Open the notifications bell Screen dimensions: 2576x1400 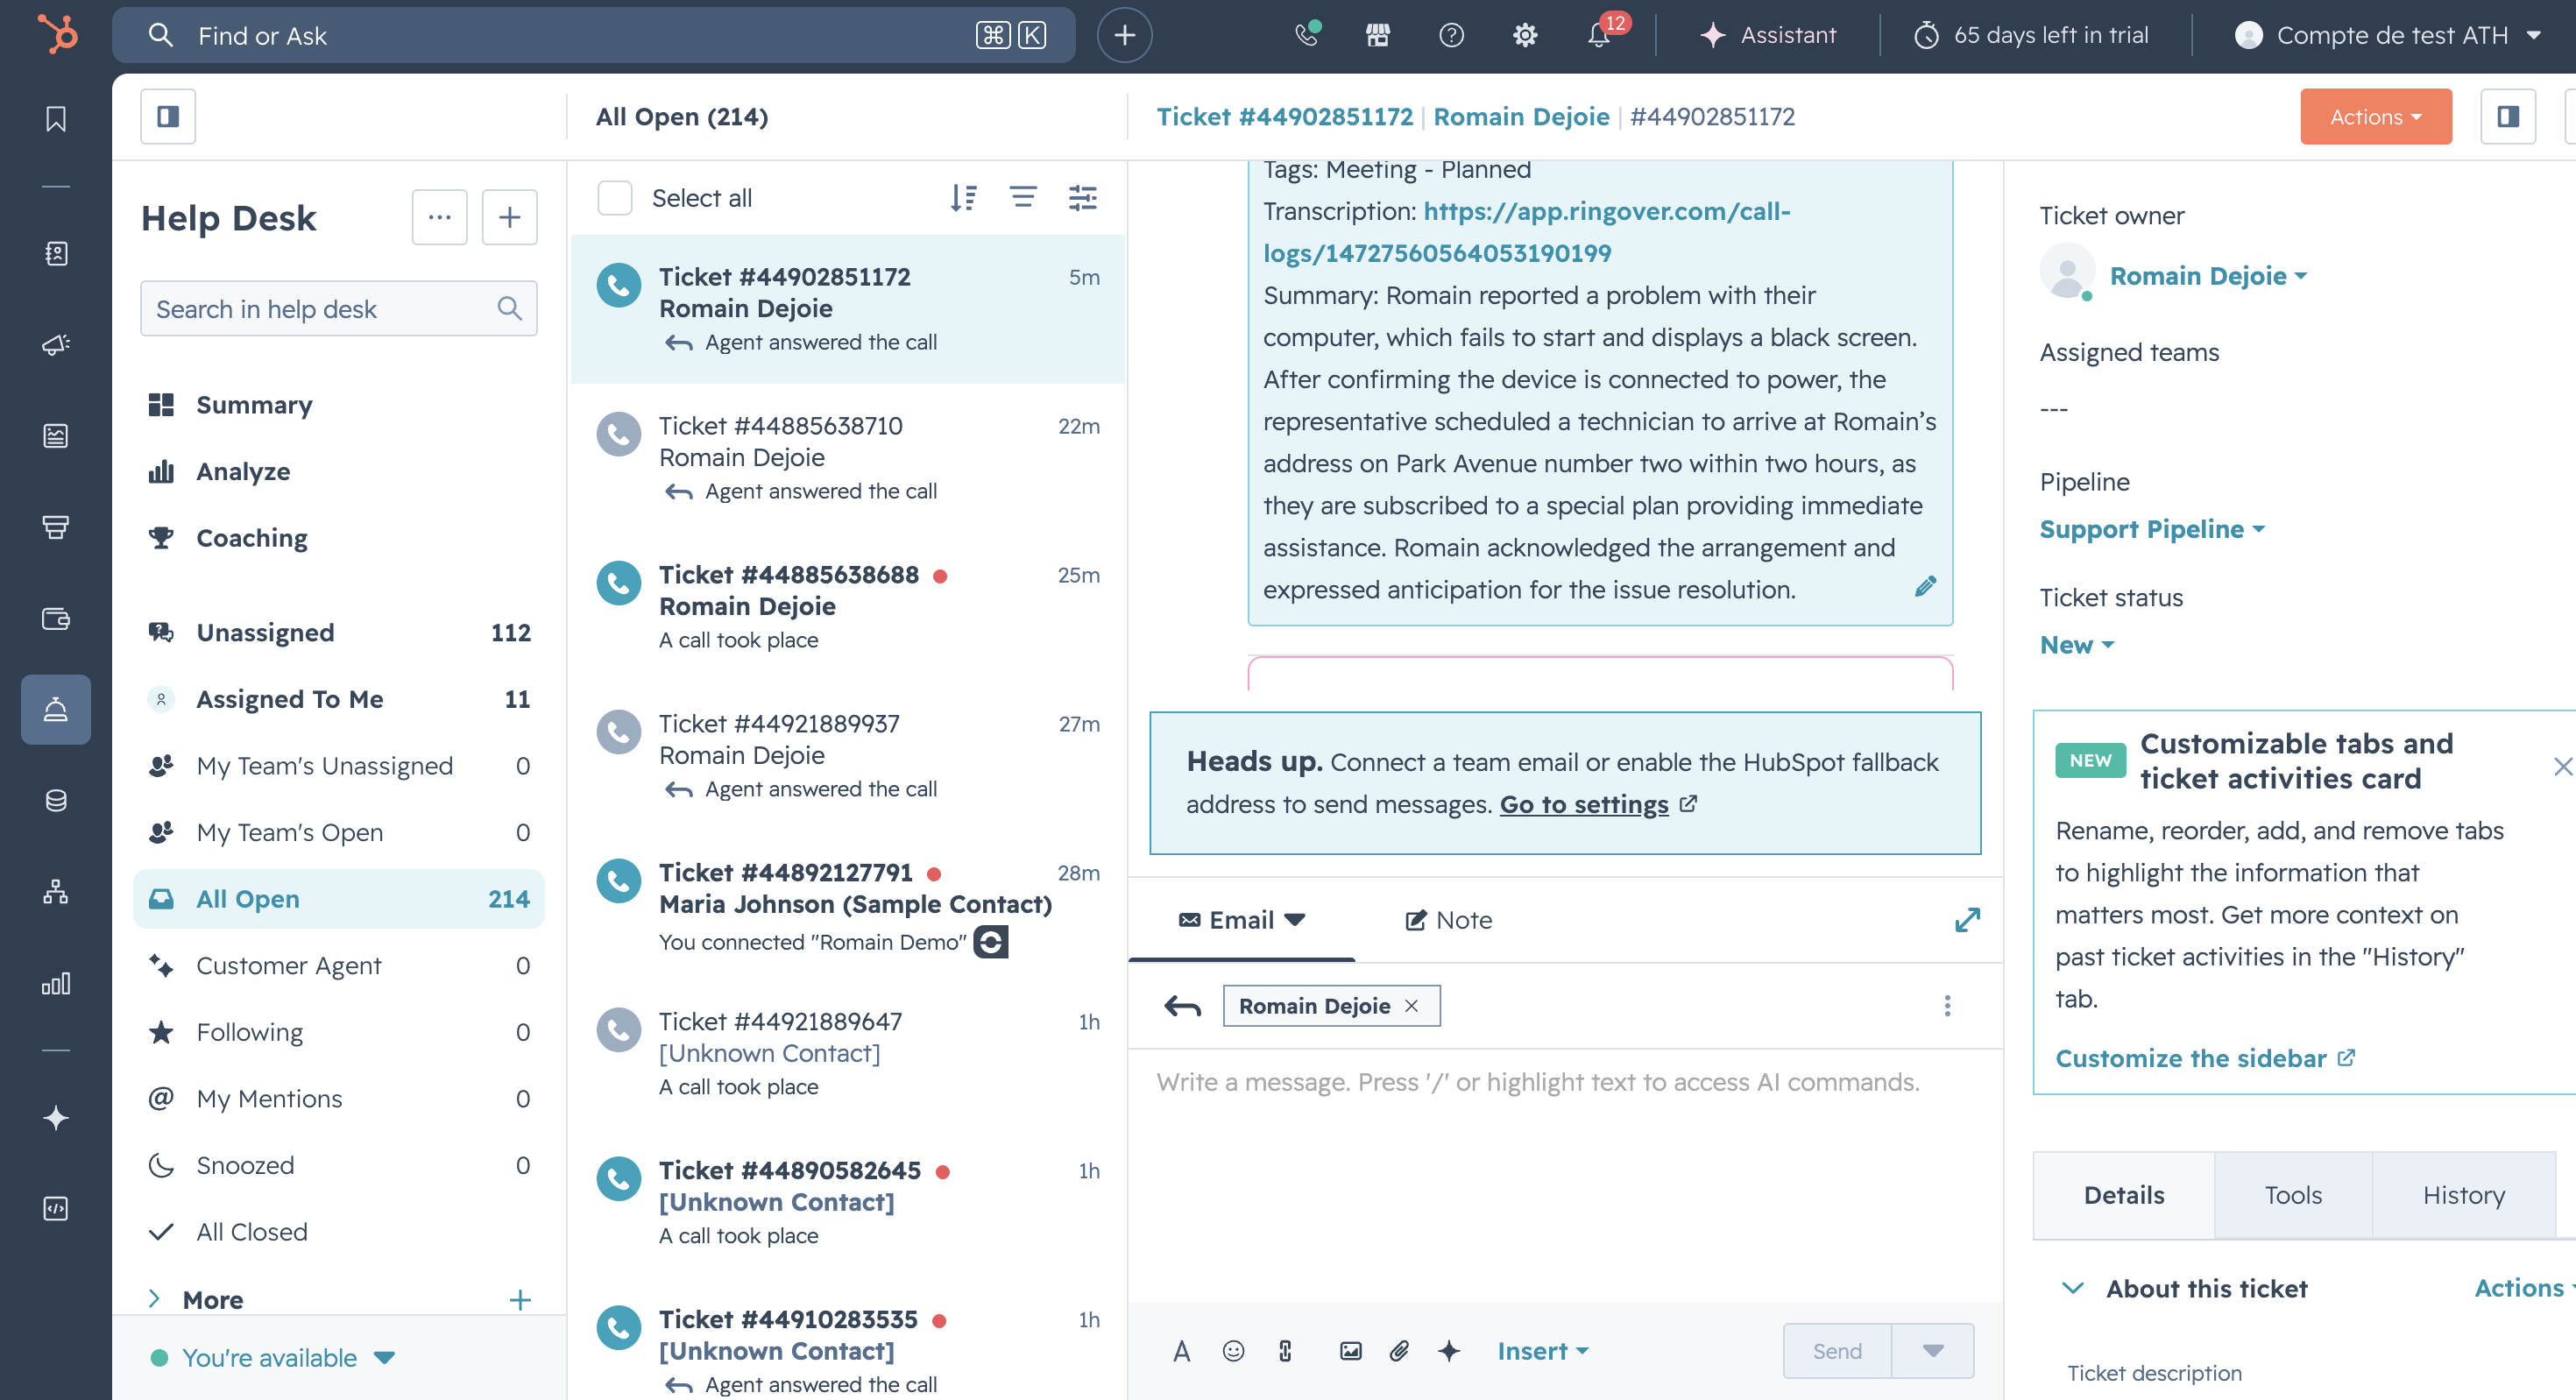[1598, 35]
